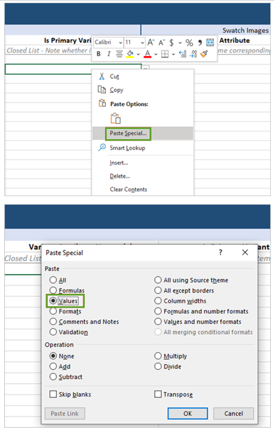The width and height of the screenshot is (274, 432).
Task: Choose Paste Special from context menu
Action: coord(128,133)
